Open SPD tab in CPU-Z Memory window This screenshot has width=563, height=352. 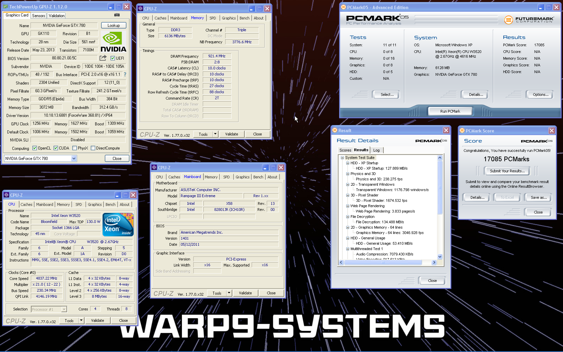pyautogui.click(x=213, y=18)
